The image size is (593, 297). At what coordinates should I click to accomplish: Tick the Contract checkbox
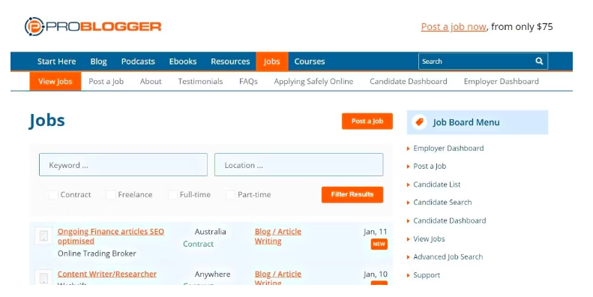click(53, 194)
